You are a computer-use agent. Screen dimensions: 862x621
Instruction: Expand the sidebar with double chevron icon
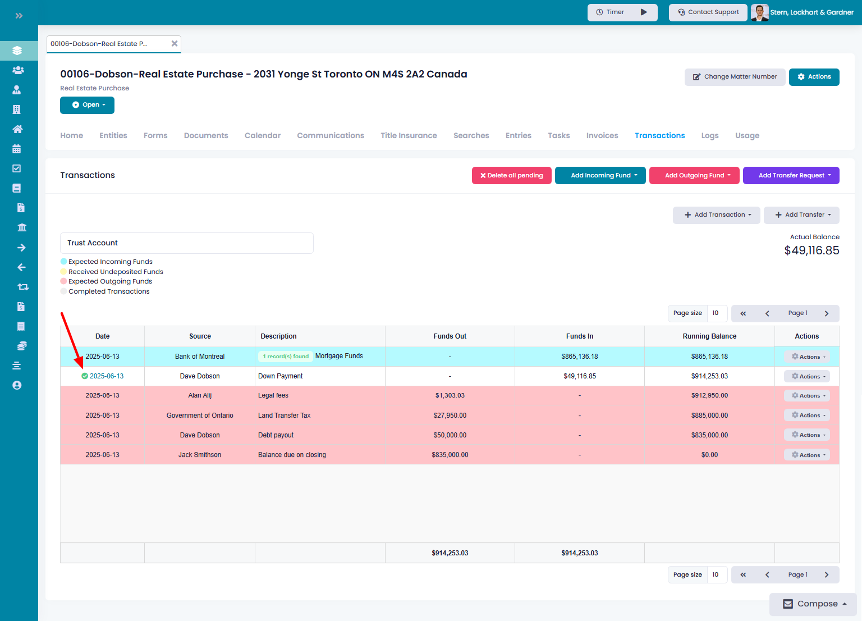pos(19,16)
